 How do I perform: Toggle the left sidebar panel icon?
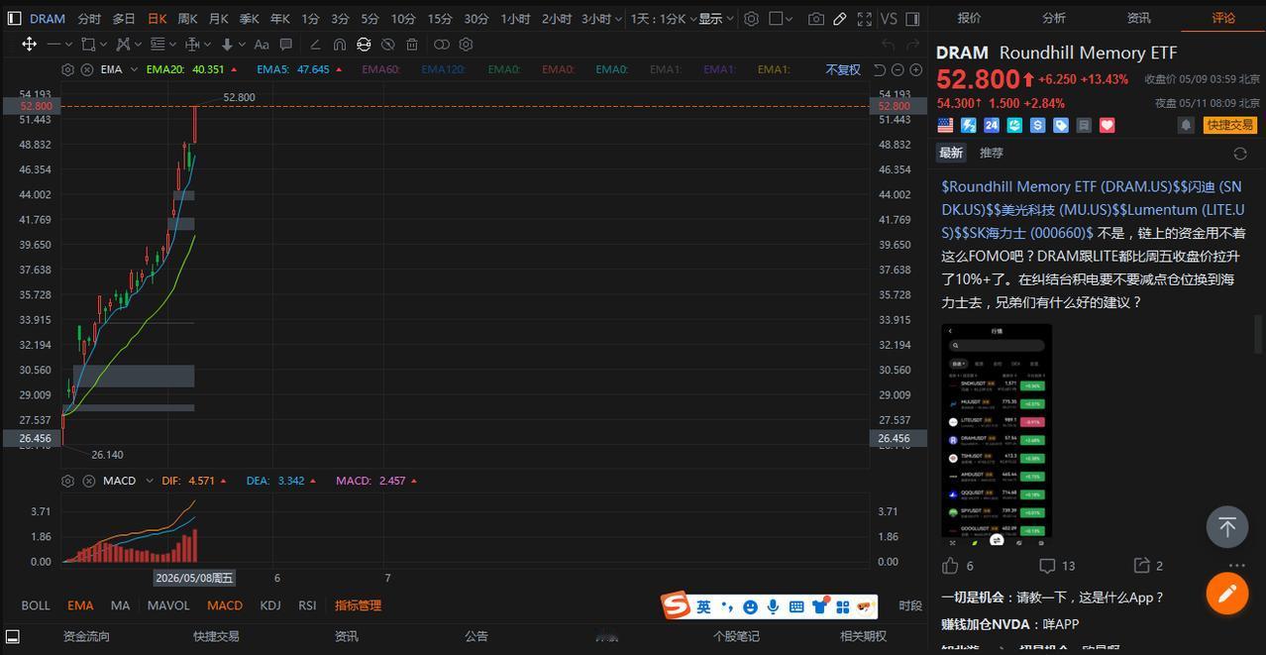(x=14, y=19)
